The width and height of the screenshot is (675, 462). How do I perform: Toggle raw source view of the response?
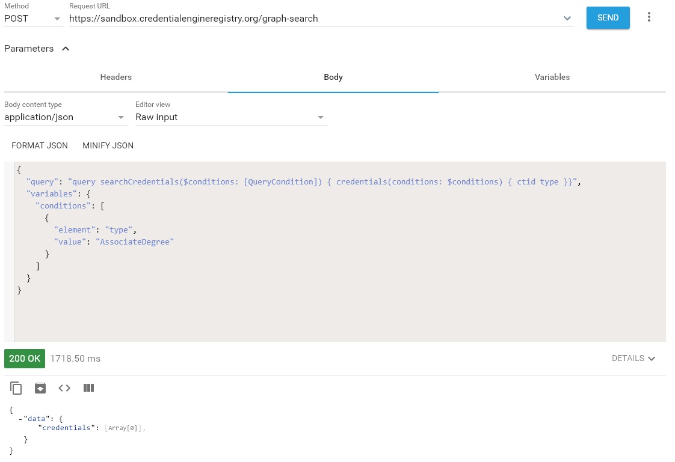(x=64, y=388)
